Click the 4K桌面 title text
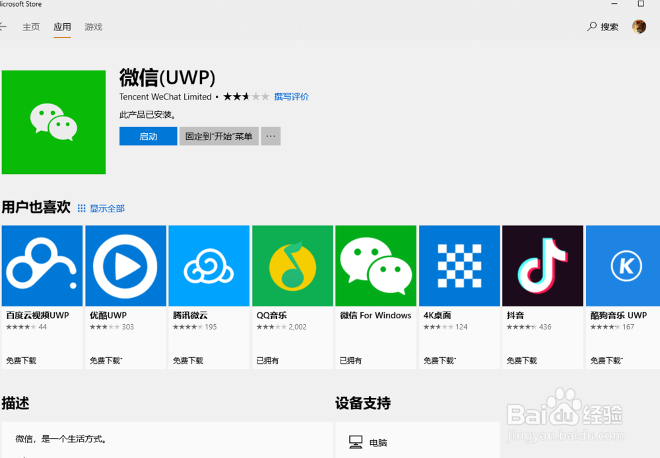 [438, 315]
